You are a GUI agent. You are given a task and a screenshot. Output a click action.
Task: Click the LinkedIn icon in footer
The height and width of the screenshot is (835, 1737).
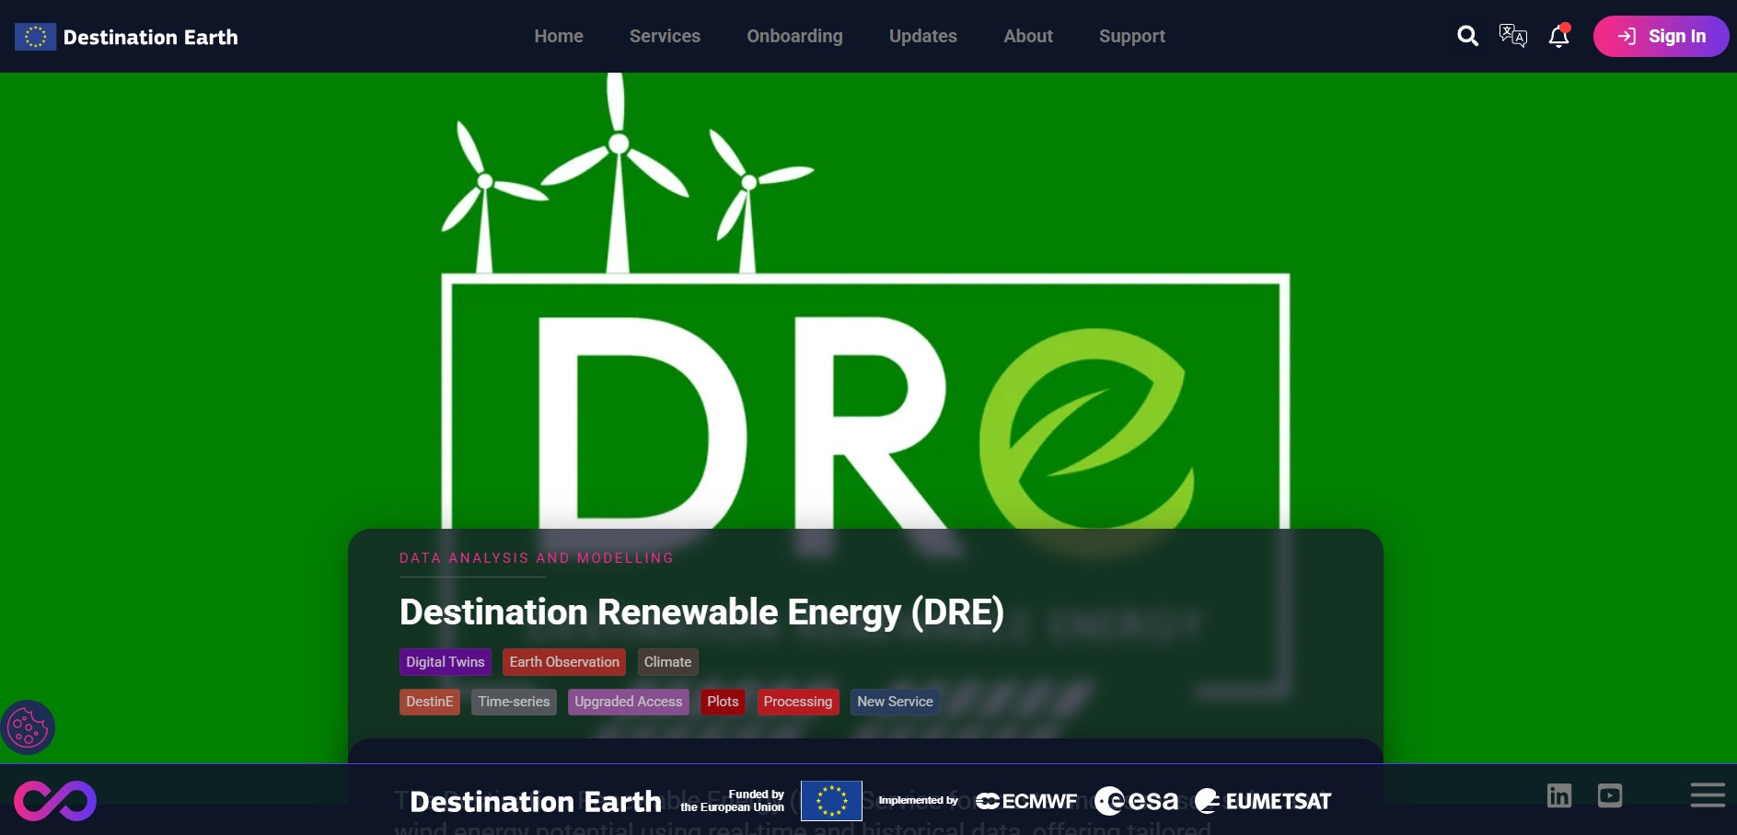pos(1559,795)
